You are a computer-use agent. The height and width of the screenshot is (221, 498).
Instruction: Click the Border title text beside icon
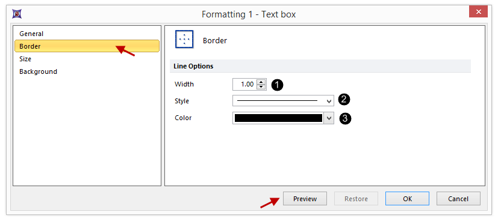215,40
